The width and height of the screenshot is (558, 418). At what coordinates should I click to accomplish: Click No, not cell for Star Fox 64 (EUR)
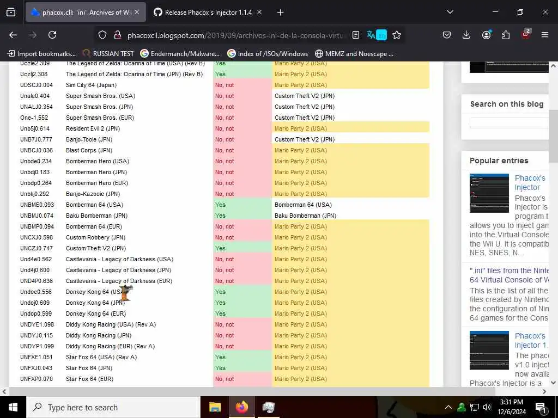[x=242, y=379]
